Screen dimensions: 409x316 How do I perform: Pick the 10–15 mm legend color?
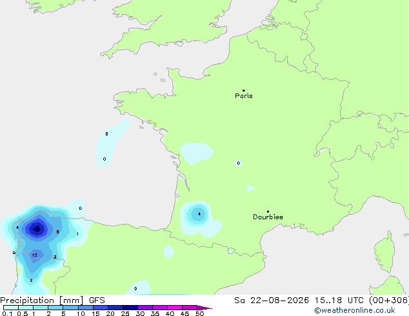pos(85,308)
